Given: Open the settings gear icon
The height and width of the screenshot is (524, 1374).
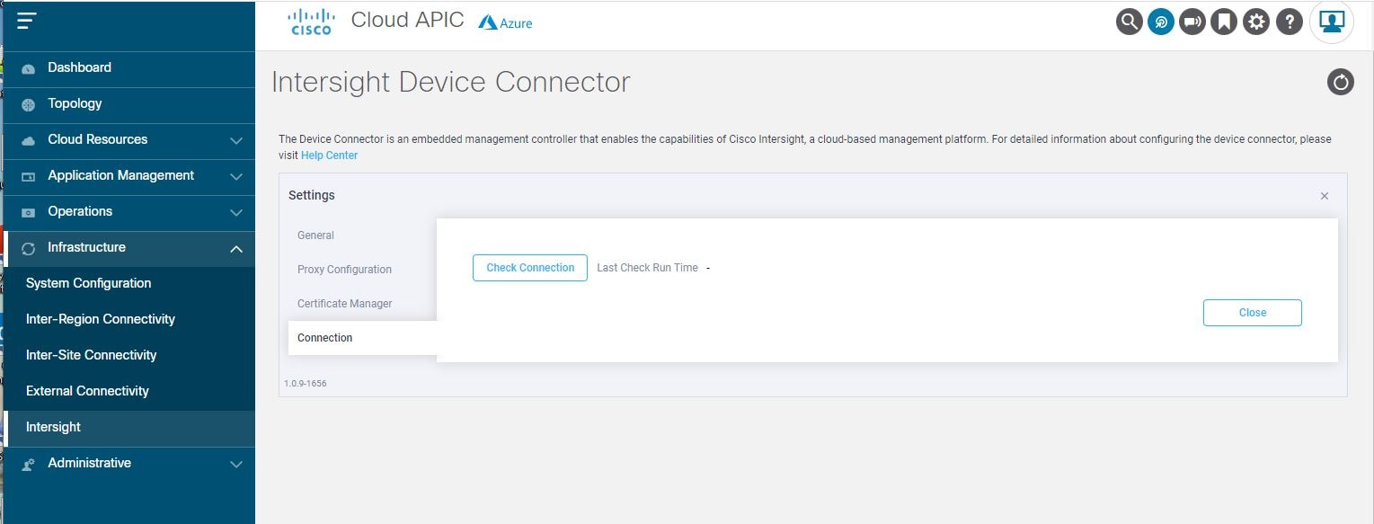Looking at the screenshot, I should [1256, 22].
